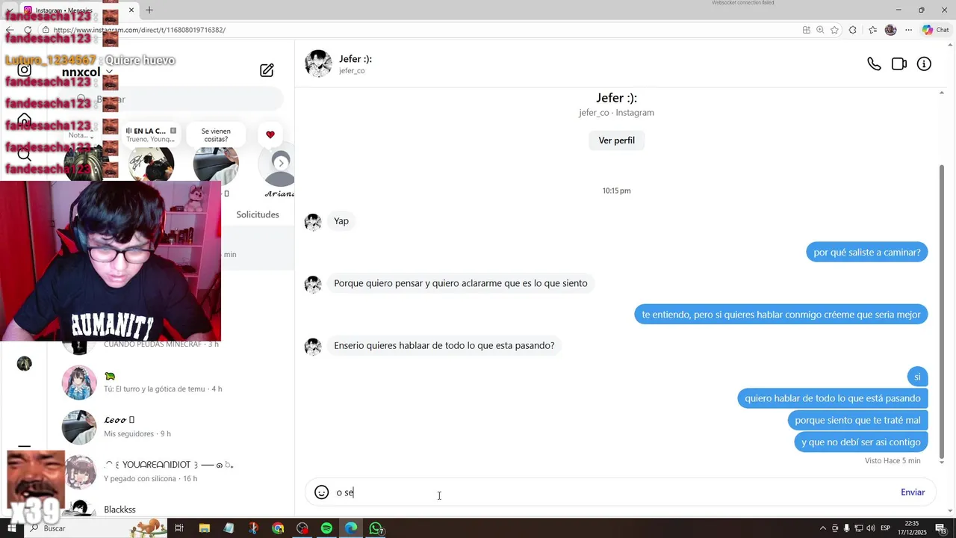
Task: Send the message with Enviar
Action: tap(913, 492)
